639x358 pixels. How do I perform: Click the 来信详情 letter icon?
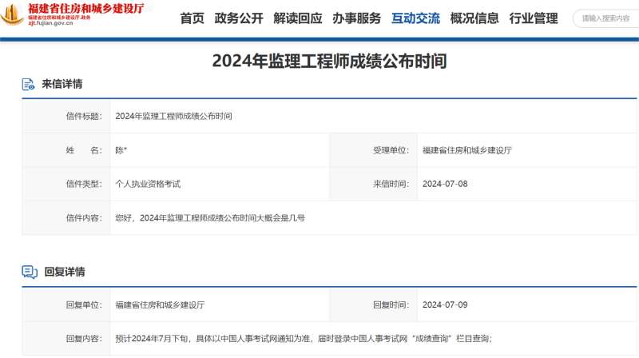click(x=29, y=85)
